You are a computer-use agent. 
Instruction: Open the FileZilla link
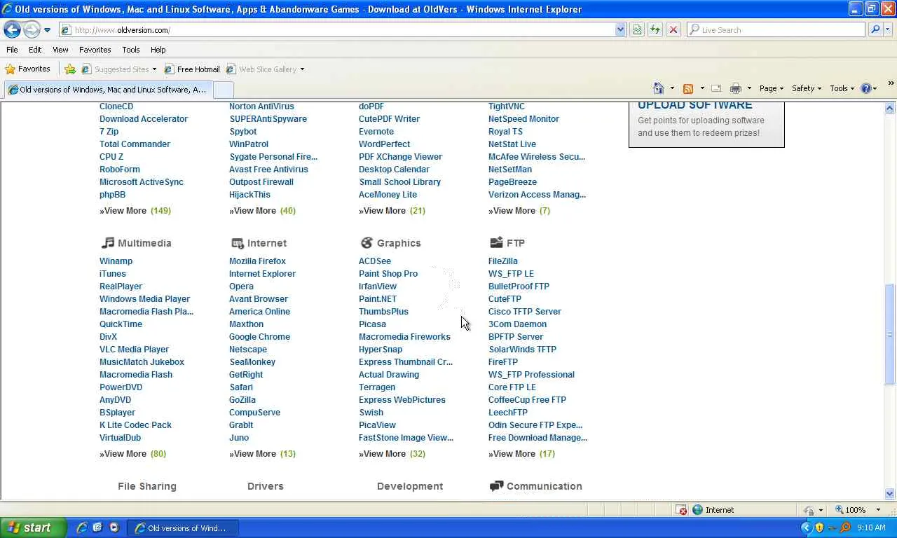503,261
